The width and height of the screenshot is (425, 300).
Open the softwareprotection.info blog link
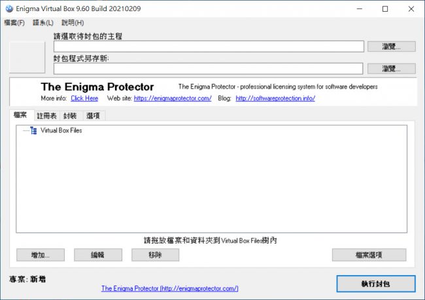click(x=275, y=98)
